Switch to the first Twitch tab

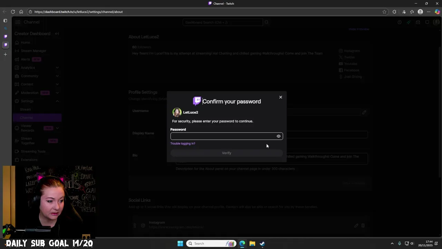(5, 36)
